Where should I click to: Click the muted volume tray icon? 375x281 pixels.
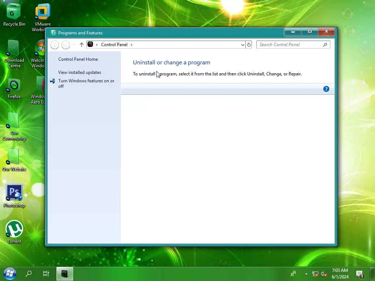[324, 274]
